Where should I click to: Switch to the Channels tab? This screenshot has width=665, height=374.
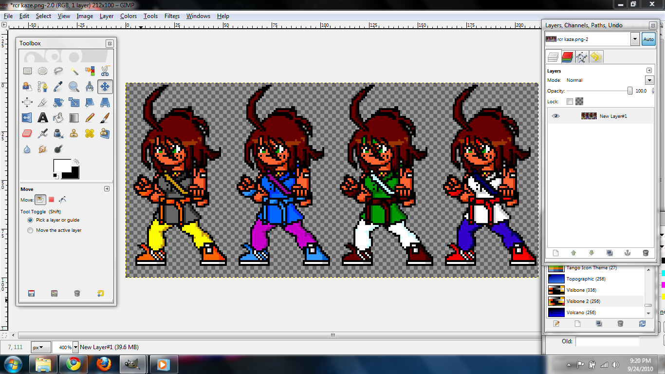pyautogui.click(x=567, y=57)
